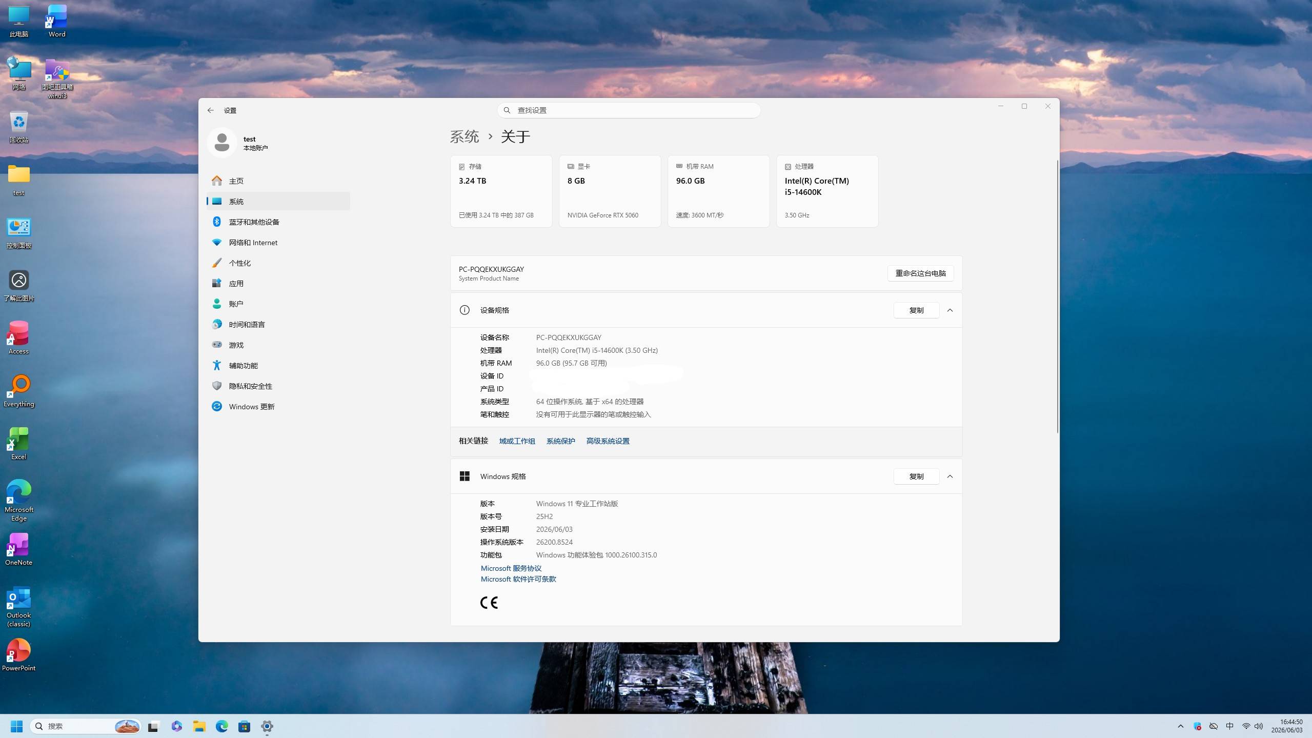Open Task View in the taskbar

(x=153, y=726)
